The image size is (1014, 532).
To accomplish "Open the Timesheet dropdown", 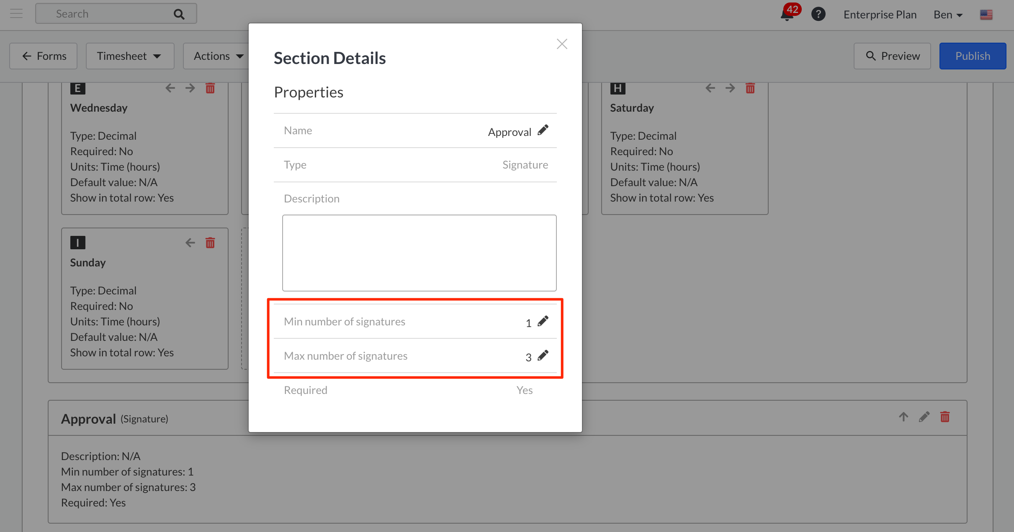I will pos(130,56).
